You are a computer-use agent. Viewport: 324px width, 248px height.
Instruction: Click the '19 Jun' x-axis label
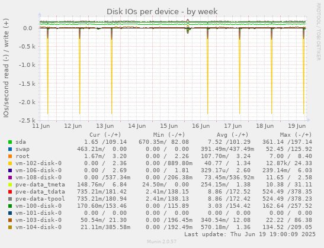click(x=297, y=125)
